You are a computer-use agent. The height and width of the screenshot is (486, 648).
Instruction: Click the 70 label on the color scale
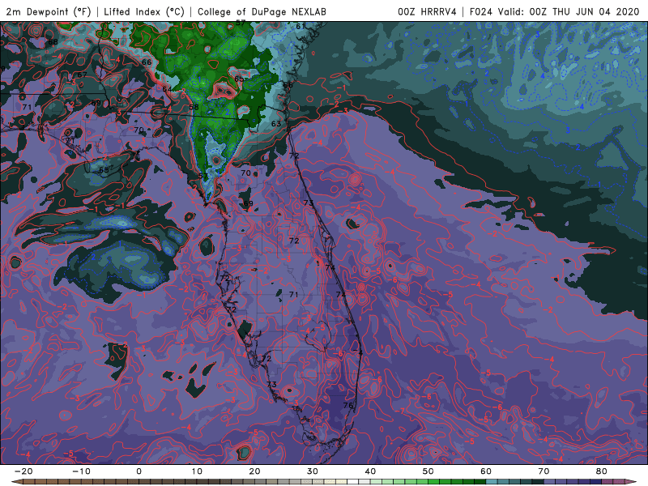coord(544,471)
